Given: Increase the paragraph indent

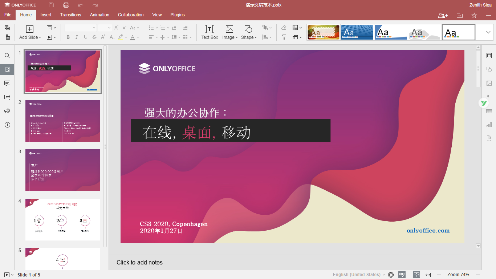Looking at the screenshot, I should point(185,28).
